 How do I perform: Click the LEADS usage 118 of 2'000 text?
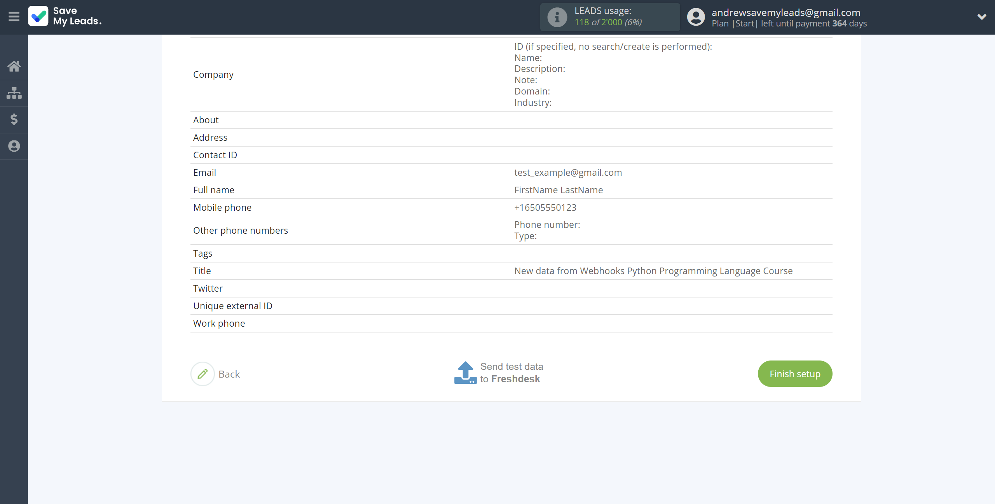point(608,22)
